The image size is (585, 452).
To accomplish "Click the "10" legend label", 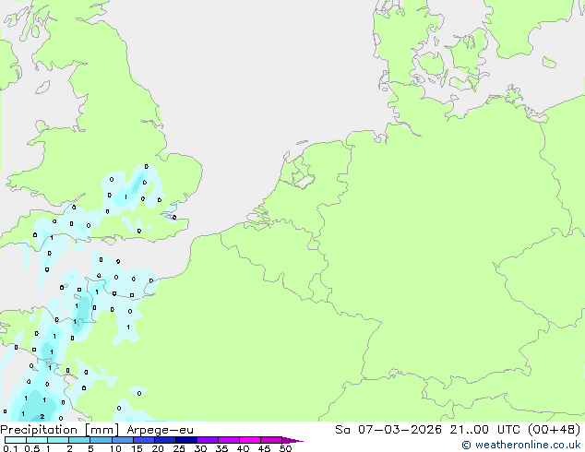I will 115,448.
